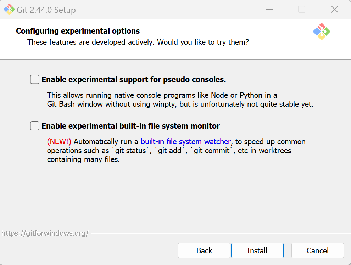Select the 'Enable experimental built-in file system monitor' label

130,126
